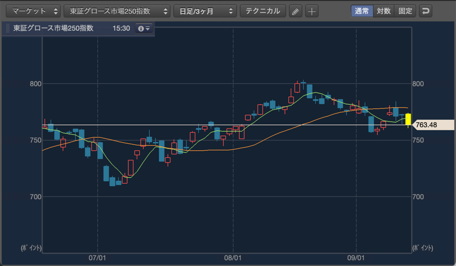Click the return arrow reset icon
This screenshot has width=456, height=266.
coord(425,11)
